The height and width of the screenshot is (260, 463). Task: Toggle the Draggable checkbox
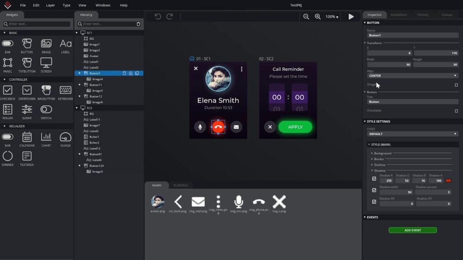pyautogui.click(x=456, y=85)
